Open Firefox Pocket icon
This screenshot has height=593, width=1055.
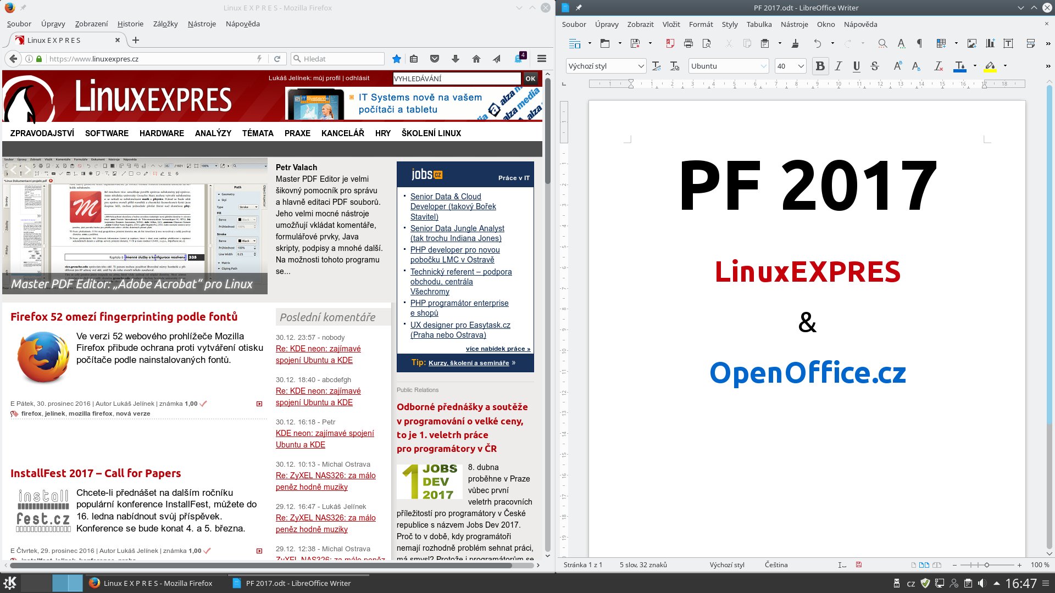[x=435, y=59]
